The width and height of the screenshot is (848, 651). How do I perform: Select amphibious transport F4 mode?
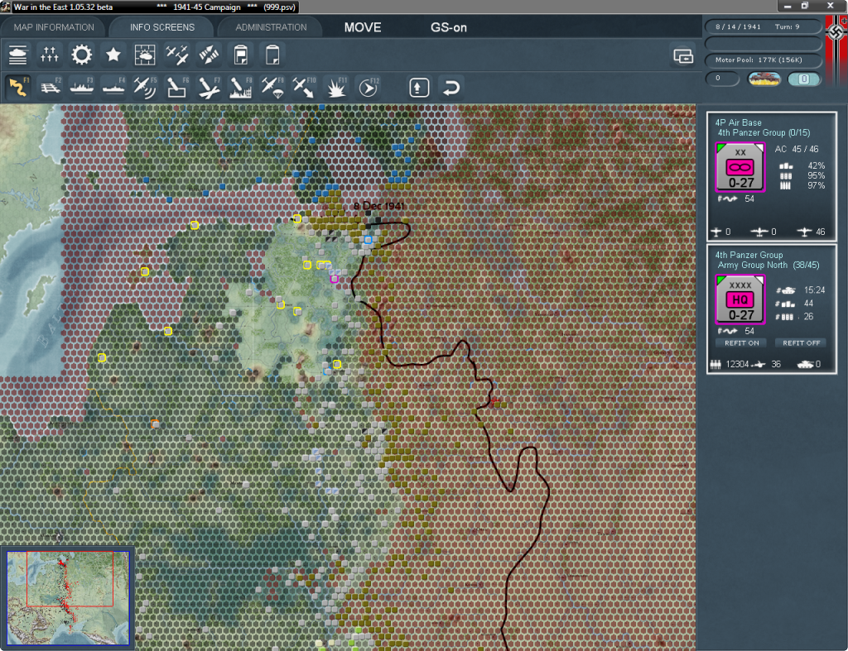click(x=113, y=87)
